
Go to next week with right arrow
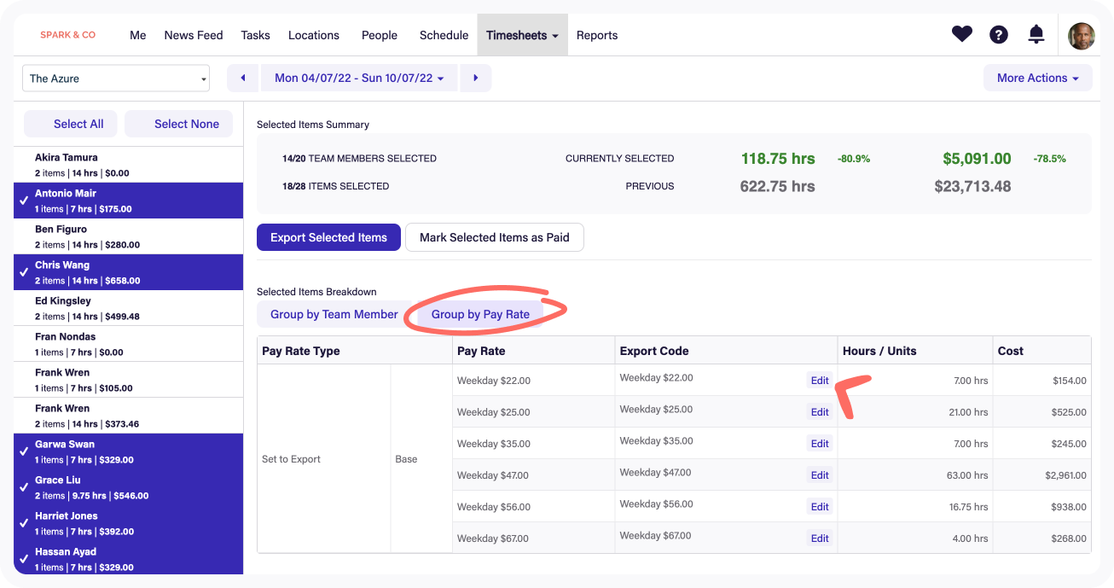(476, 78)
